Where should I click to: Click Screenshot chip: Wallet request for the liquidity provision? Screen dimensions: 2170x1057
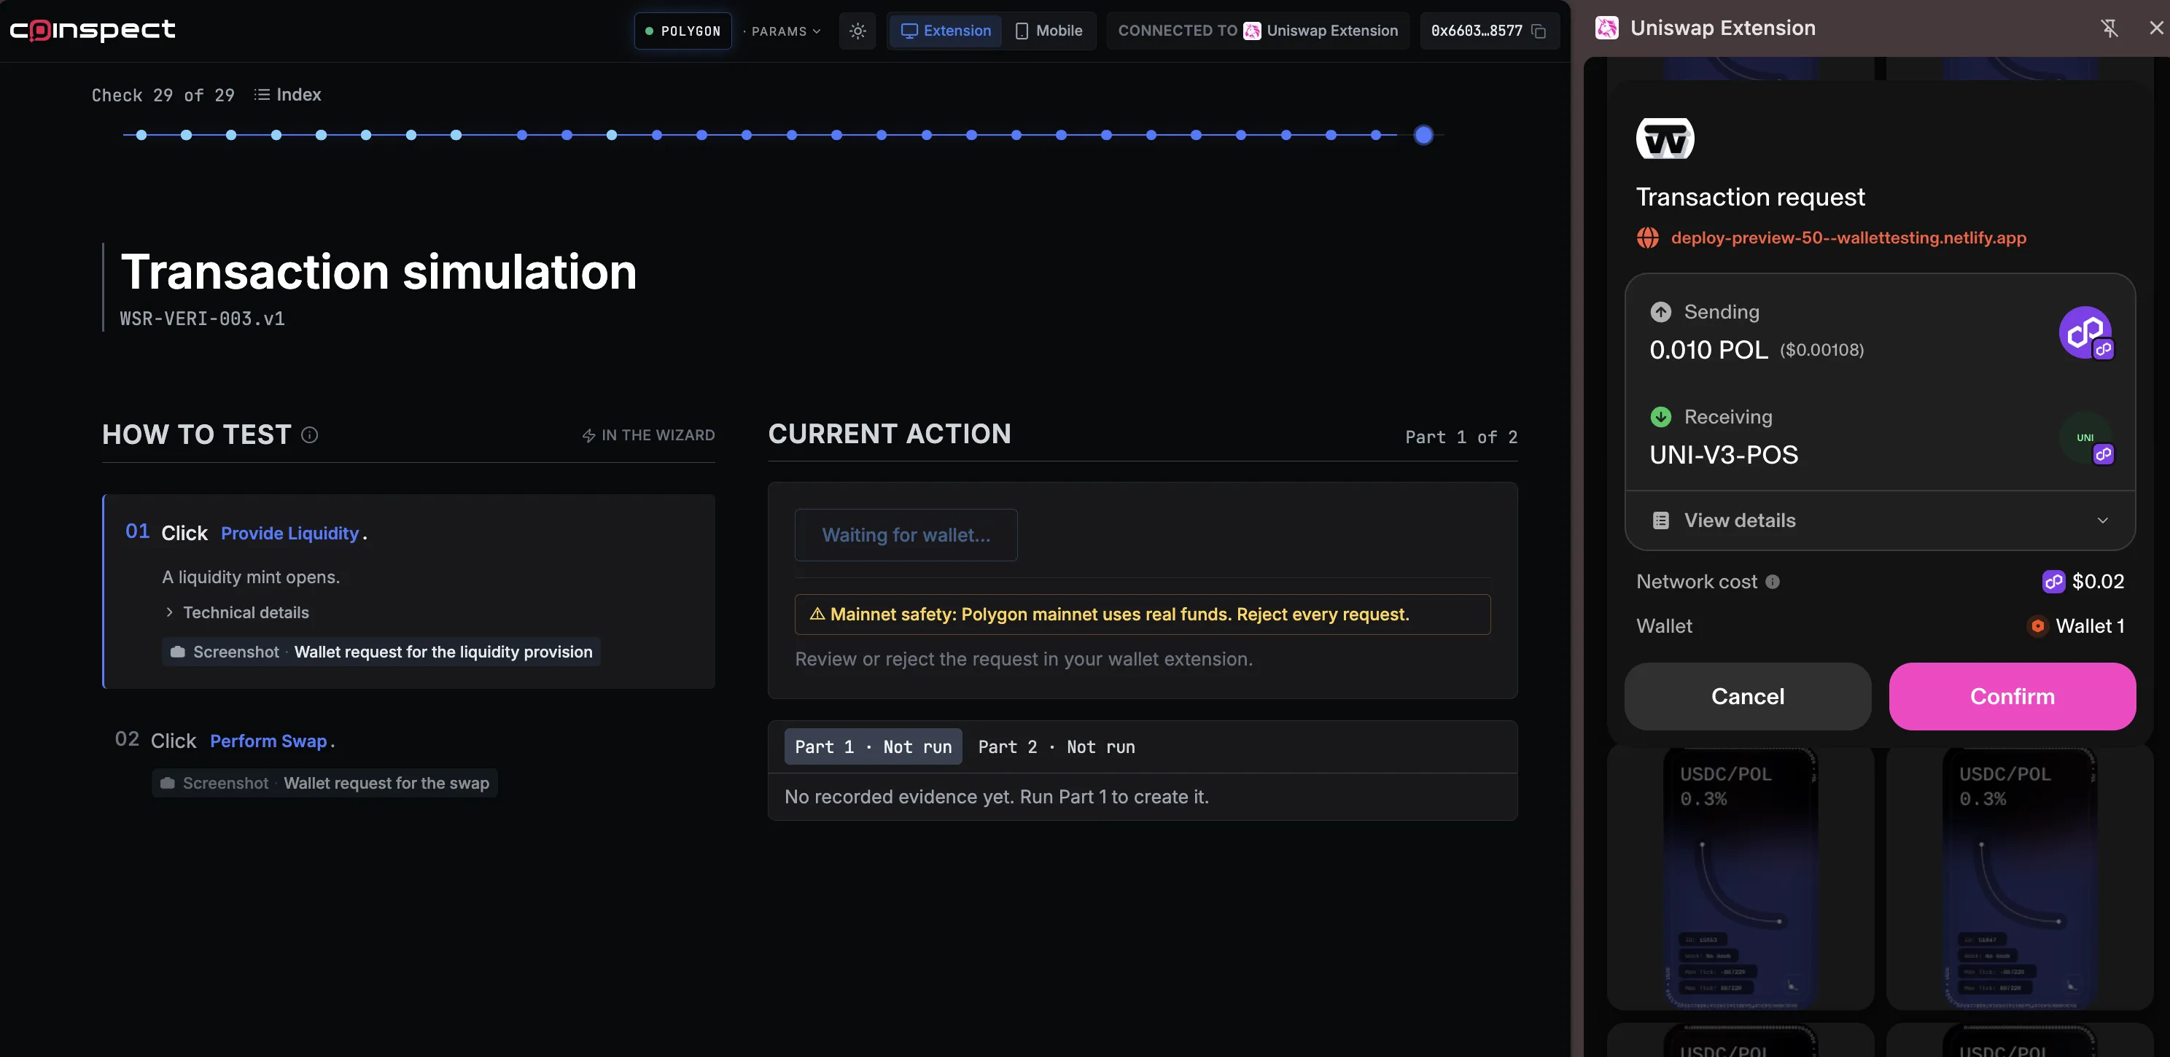[381, 652]
